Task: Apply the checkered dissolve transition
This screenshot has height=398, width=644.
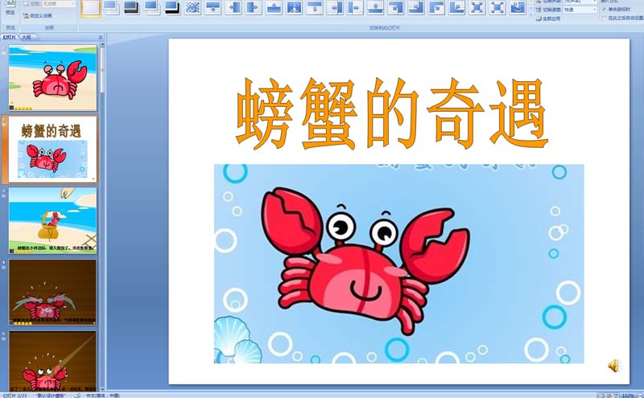Action: click(x=192, y=8)
